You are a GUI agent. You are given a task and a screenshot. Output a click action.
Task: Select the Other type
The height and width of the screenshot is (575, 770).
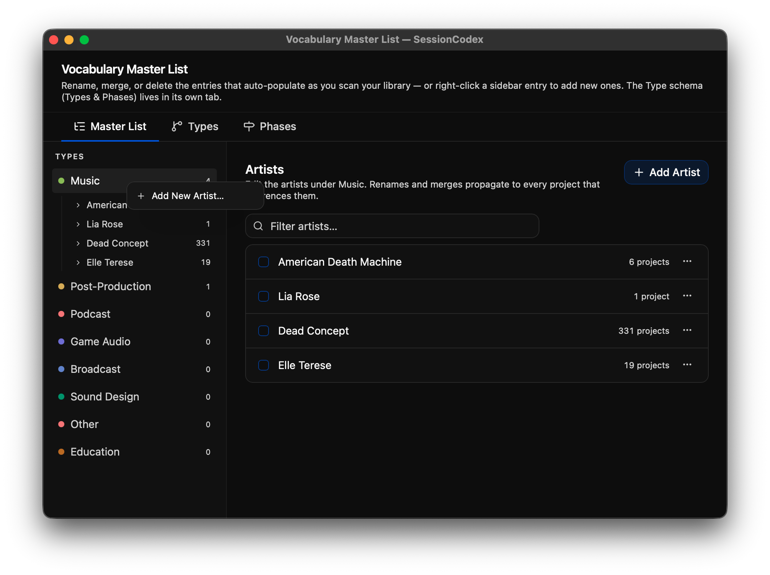click(134, 424)
